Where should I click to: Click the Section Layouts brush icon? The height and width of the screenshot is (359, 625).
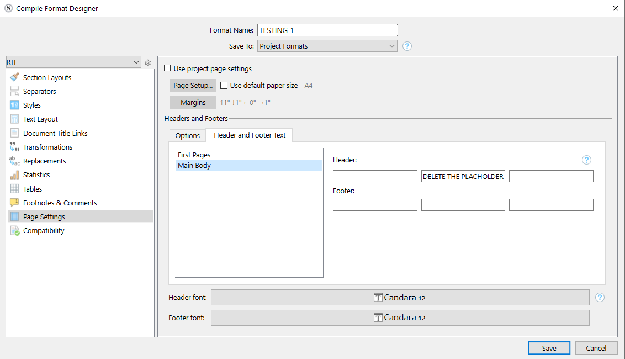click(x=14, y=77)
